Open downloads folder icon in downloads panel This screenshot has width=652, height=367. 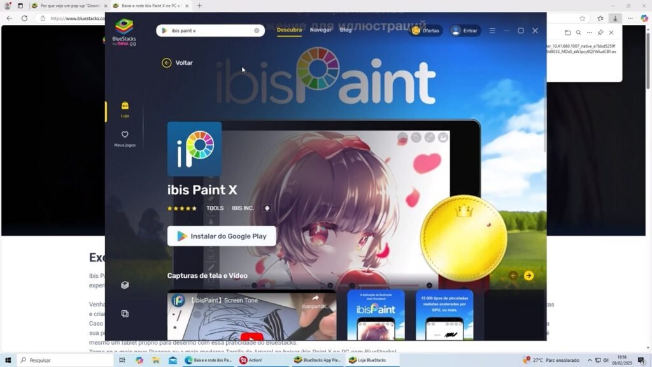pyautogui.click(x=567, y=32)
